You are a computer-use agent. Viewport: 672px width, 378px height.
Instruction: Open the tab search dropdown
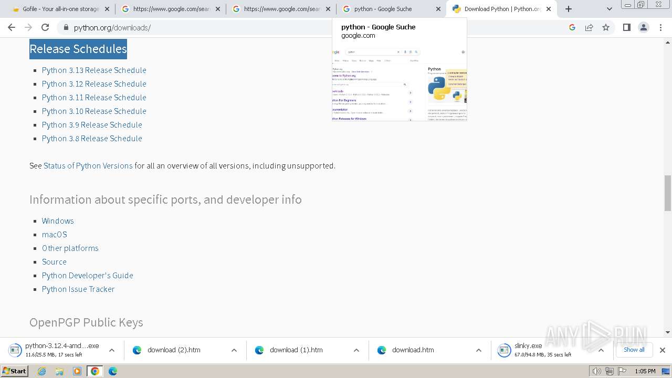click(x=610, y=9)
